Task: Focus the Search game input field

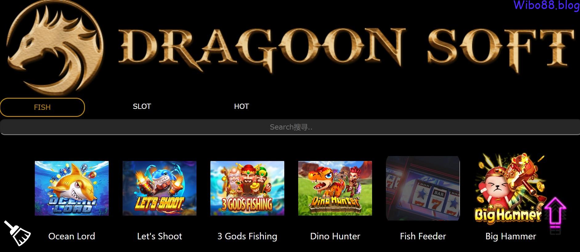Action: (290, 127)
